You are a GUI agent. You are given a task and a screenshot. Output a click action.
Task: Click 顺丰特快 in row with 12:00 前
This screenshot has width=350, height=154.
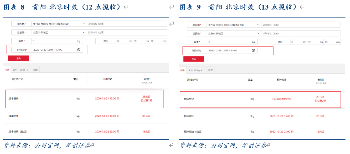click(x=14, y=98)
